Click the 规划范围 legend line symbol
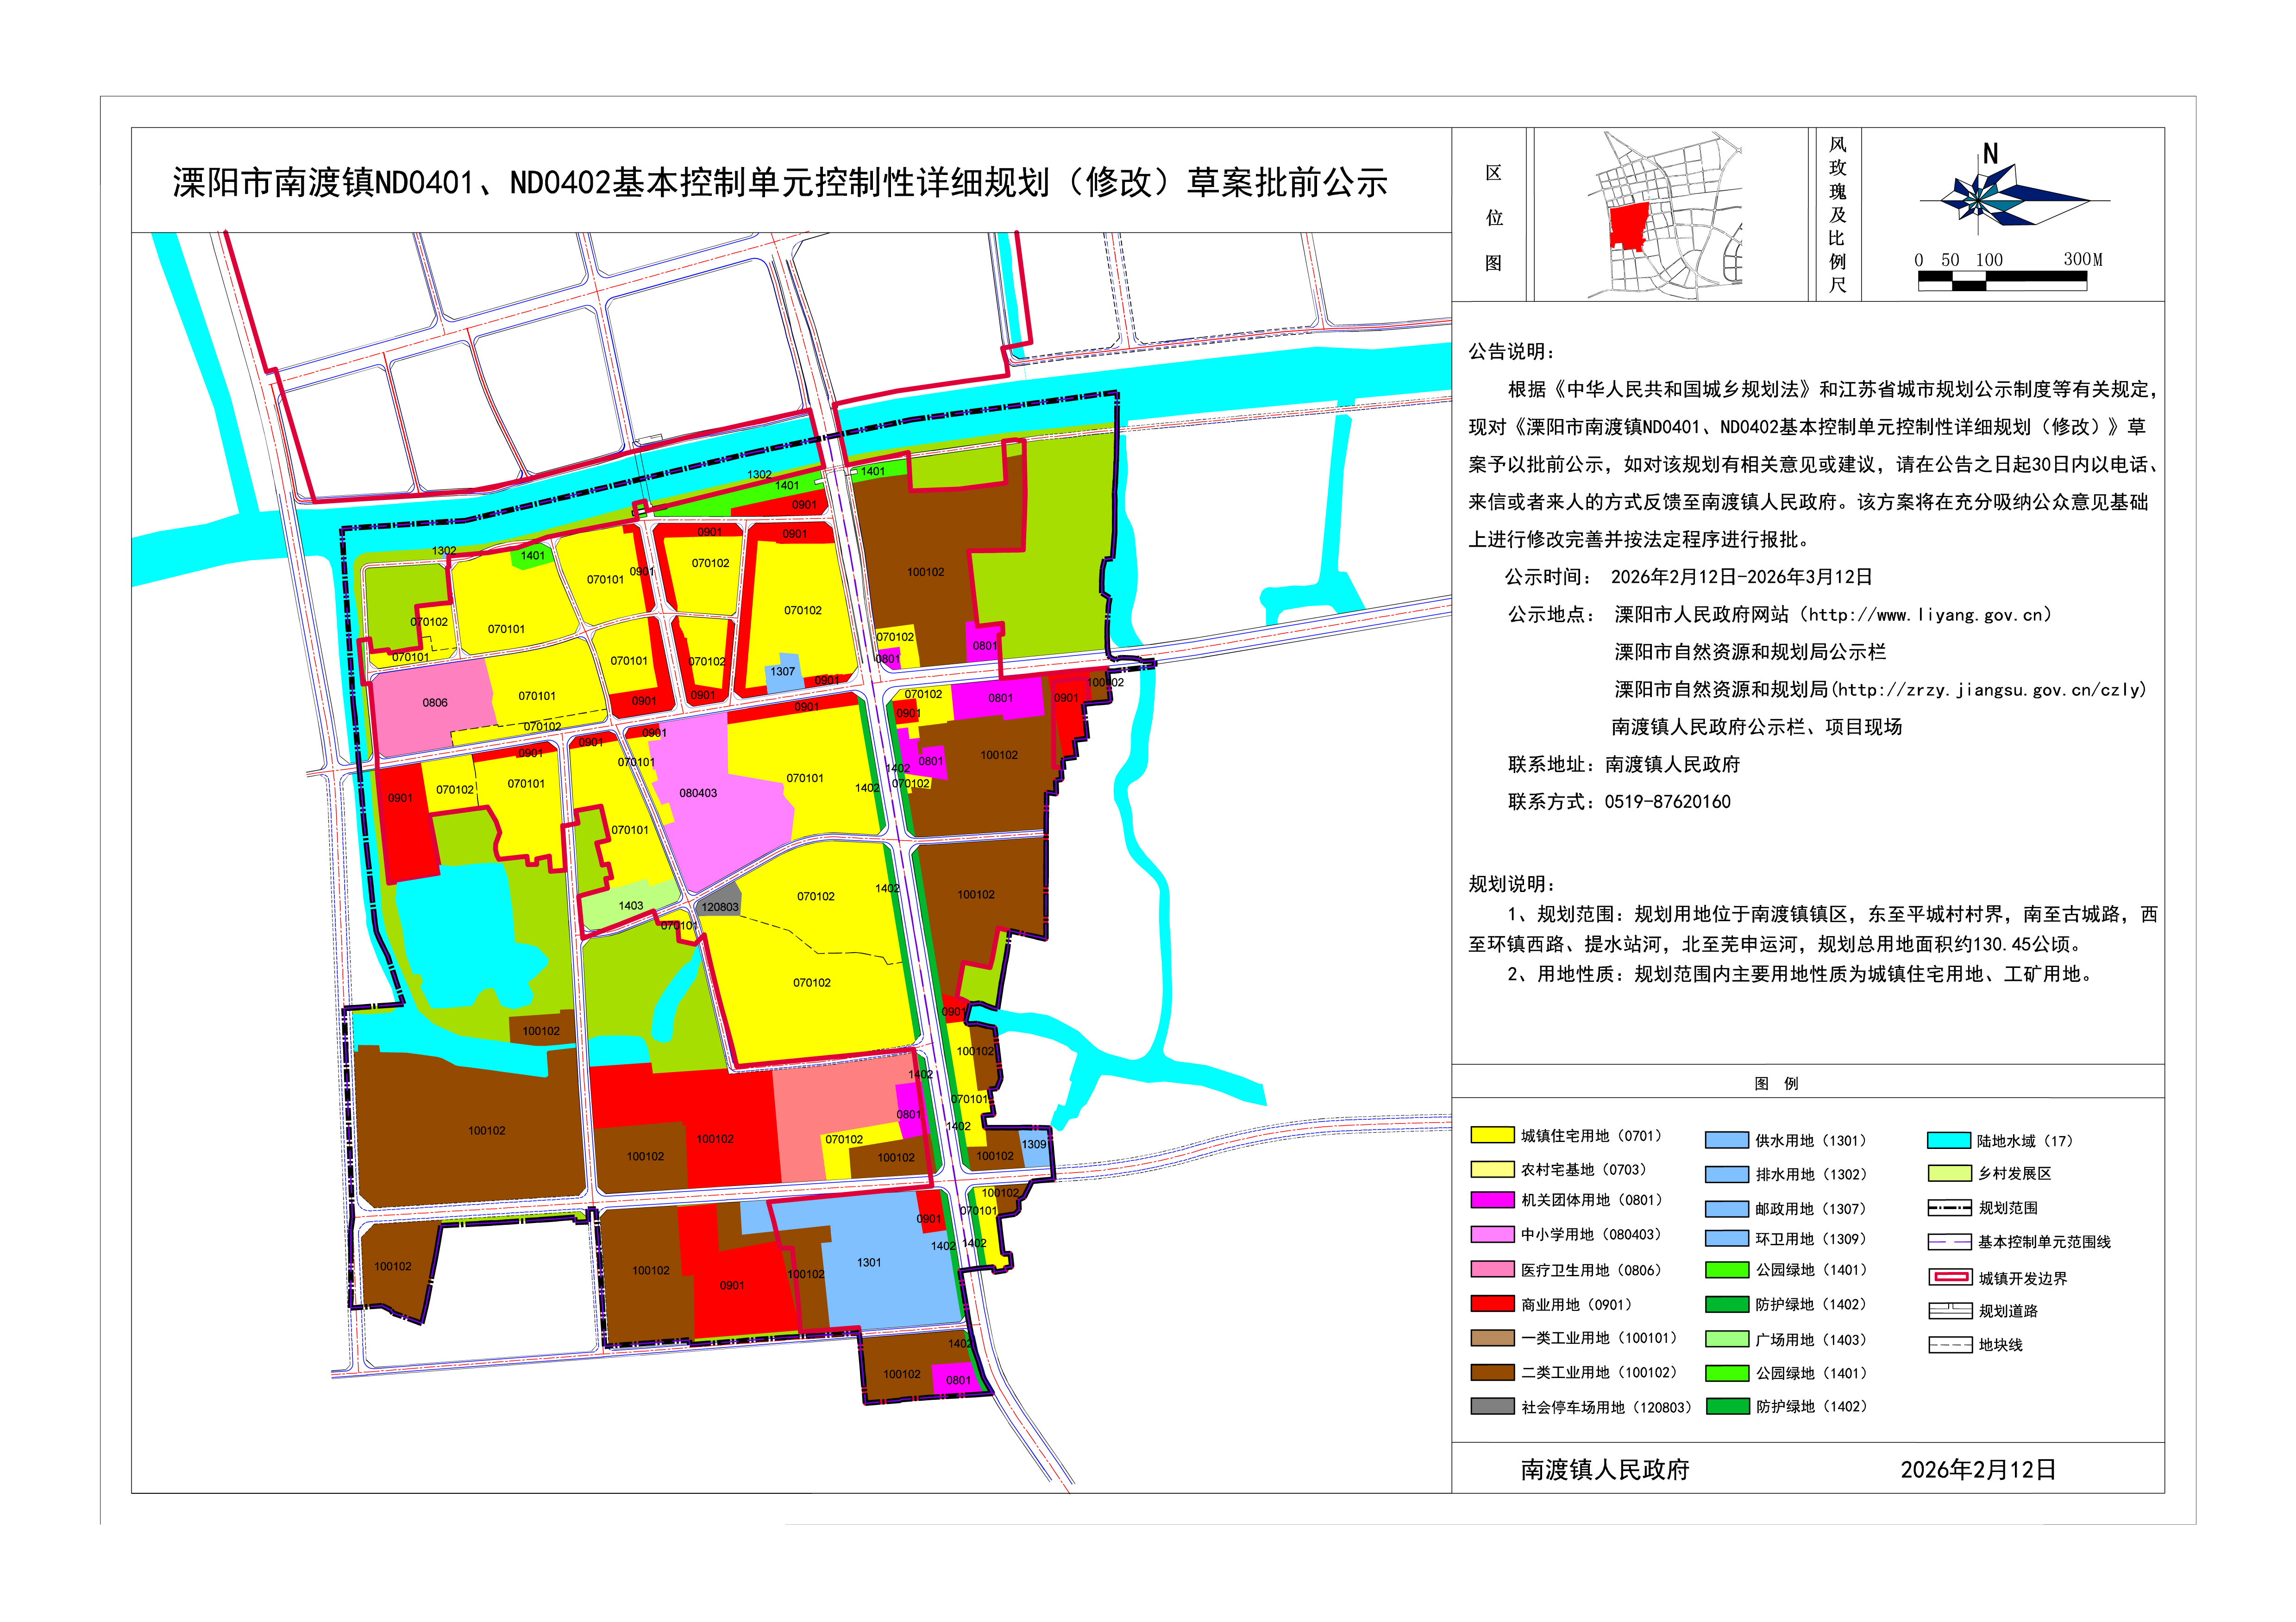Image resolution: width=2296 pixels, height=1622 pixels. 1949,1207
